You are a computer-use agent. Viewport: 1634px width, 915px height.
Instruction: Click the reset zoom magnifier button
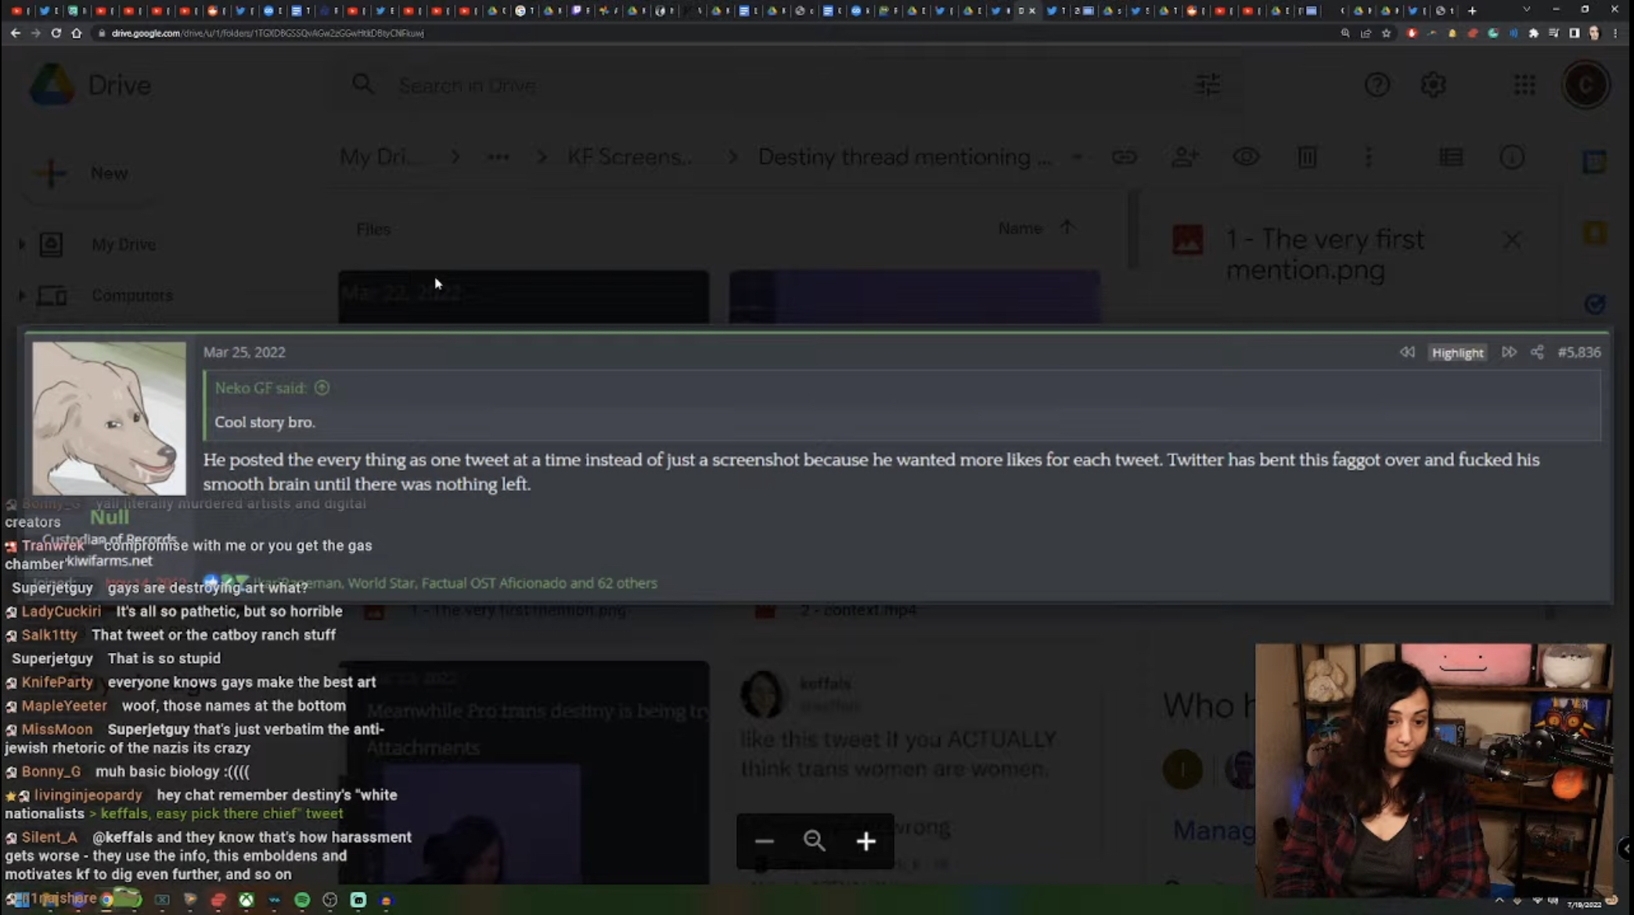(x=815, y=841)
